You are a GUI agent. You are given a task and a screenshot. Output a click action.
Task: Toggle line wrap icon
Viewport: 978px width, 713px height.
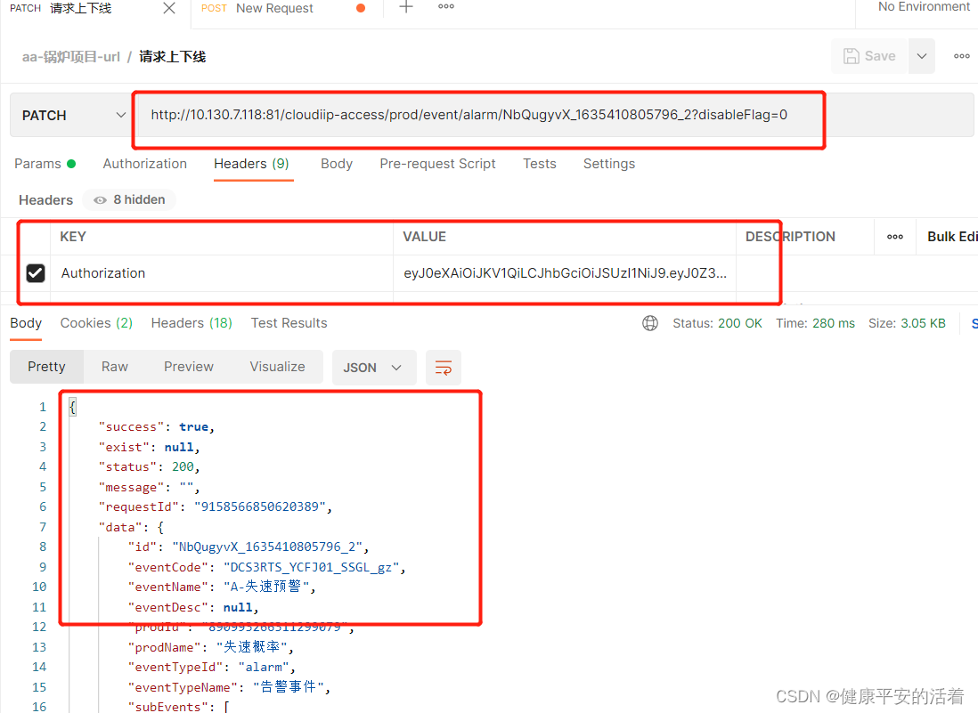[x=444, y=368]
